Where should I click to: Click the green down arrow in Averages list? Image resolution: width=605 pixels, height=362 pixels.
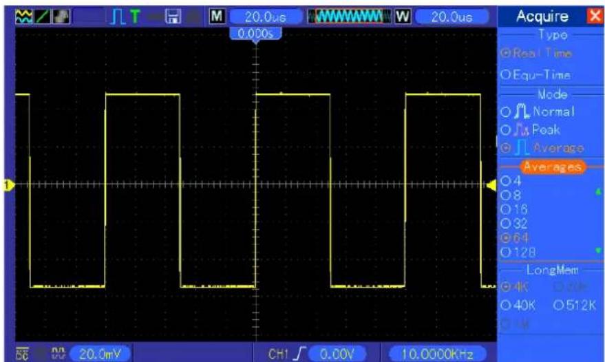coord(598,251)
